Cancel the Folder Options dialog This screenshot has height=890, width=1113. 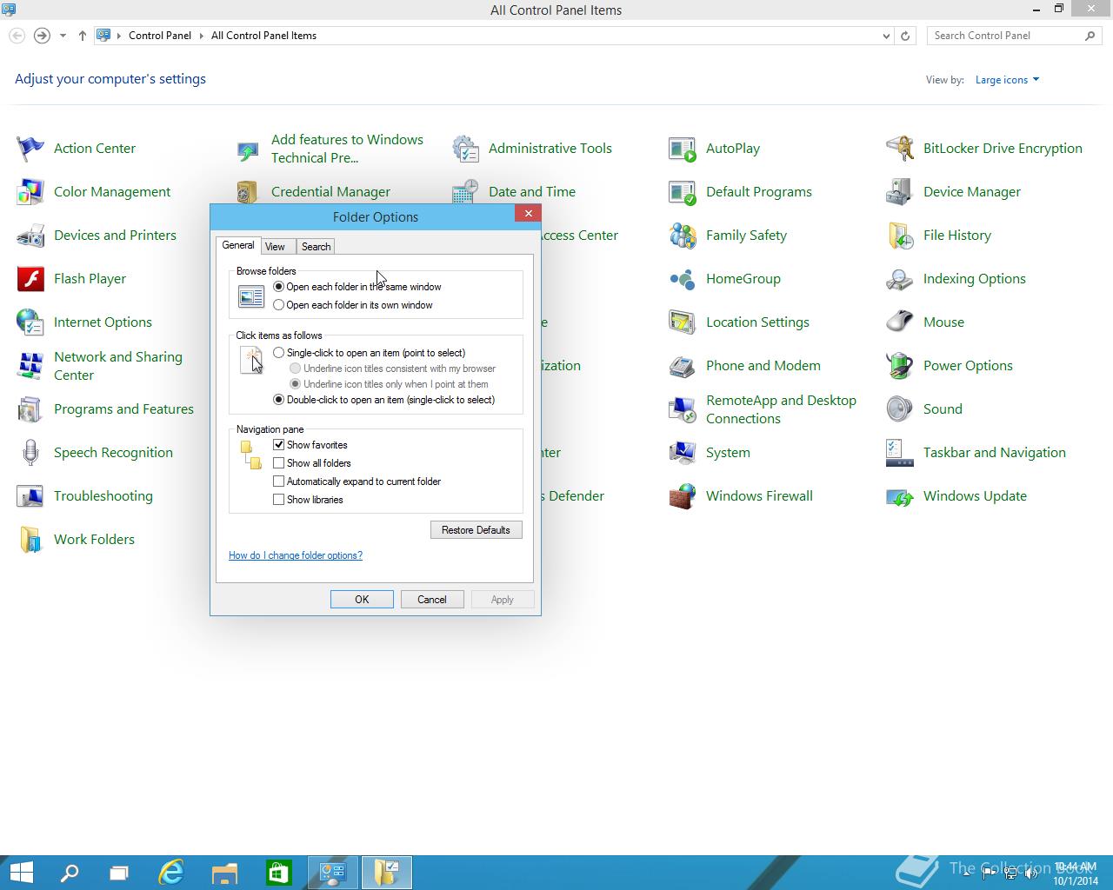pyautogui.click(x=432, y=600)
